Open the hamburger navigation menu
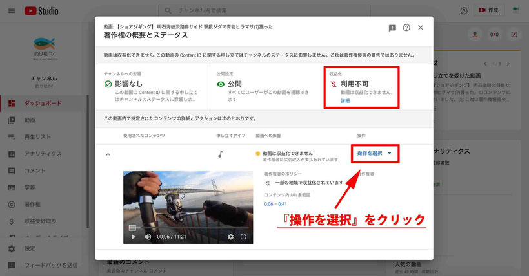Viewport: 529px width, 276px height. pyautogui.click(x=12, y=11)
